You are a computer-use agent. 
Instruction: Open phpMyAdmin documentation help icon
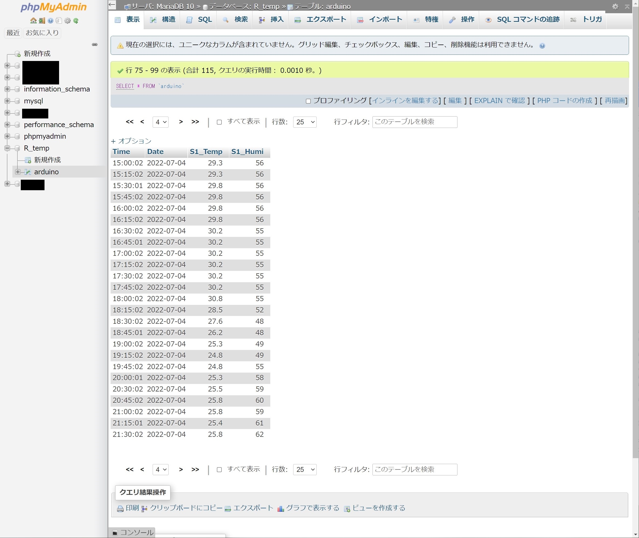point(51,21)
